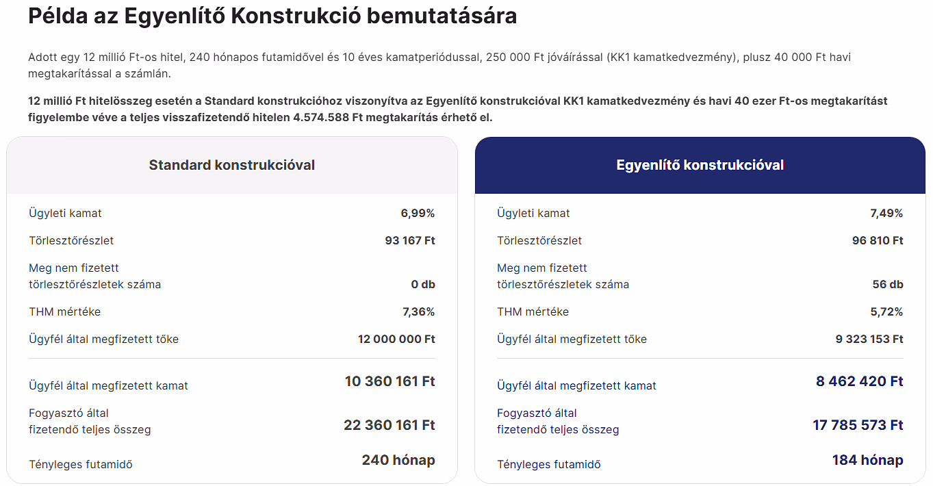Click the "184 hónap" actual term value
The image size is (933, 486).
867,460
